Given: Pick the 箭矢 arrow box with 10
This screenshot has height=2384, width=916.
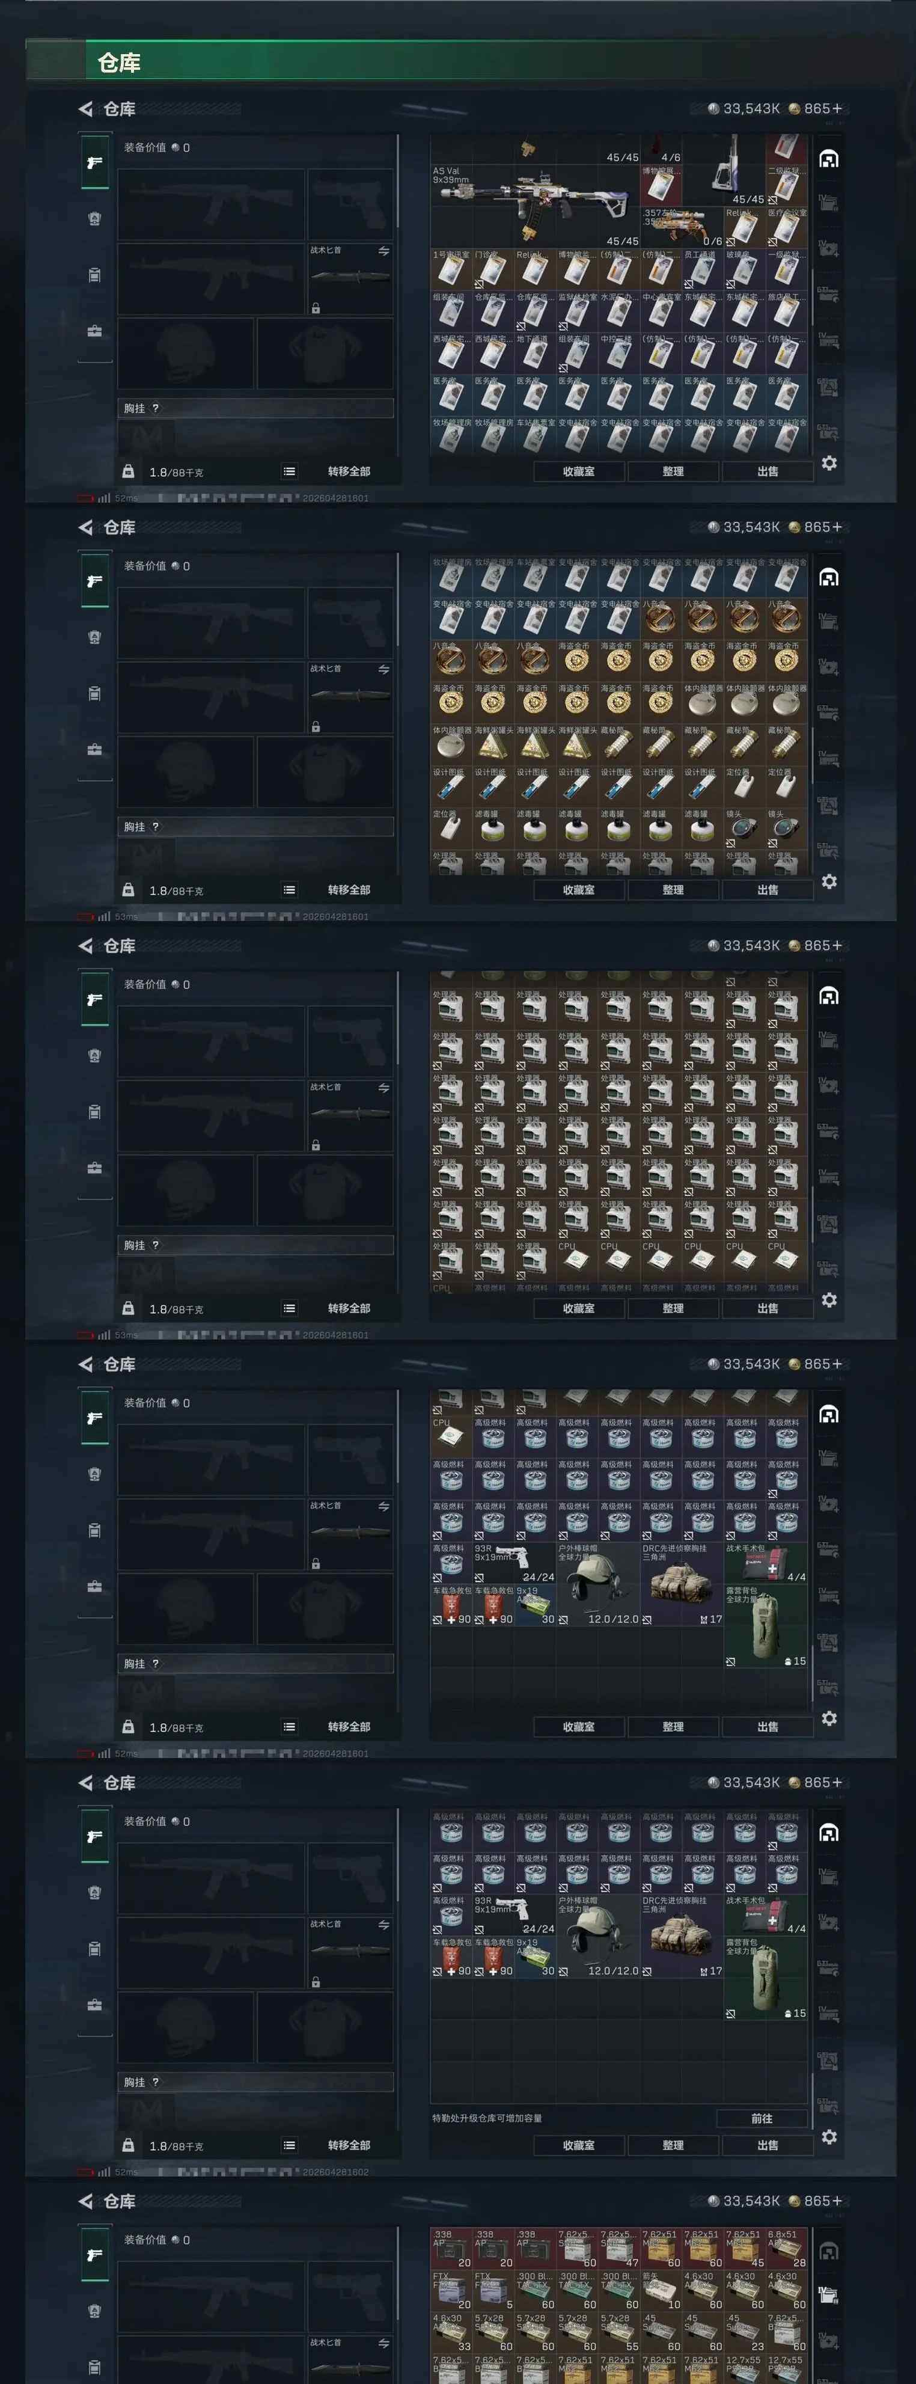Looking at the screenshot, I should point(661,2291).
